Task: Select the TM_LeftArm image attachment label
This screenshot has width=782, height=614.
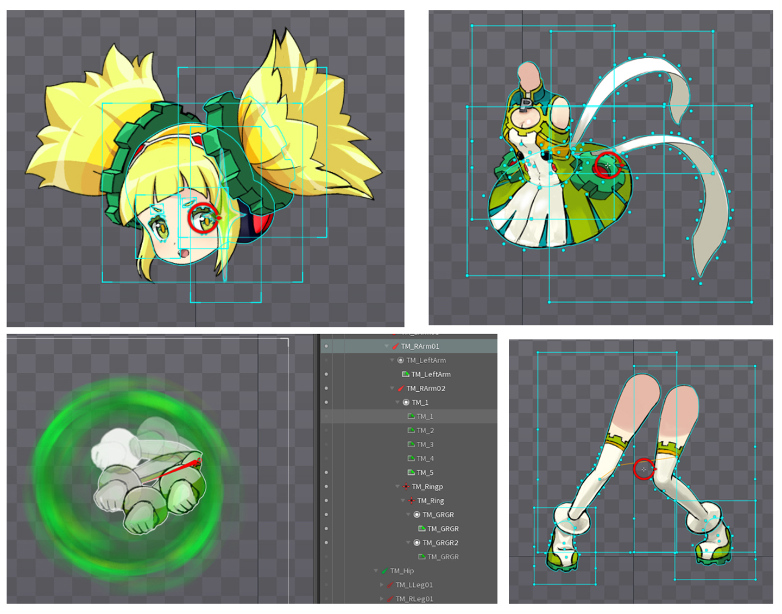Action: [431, 374]
